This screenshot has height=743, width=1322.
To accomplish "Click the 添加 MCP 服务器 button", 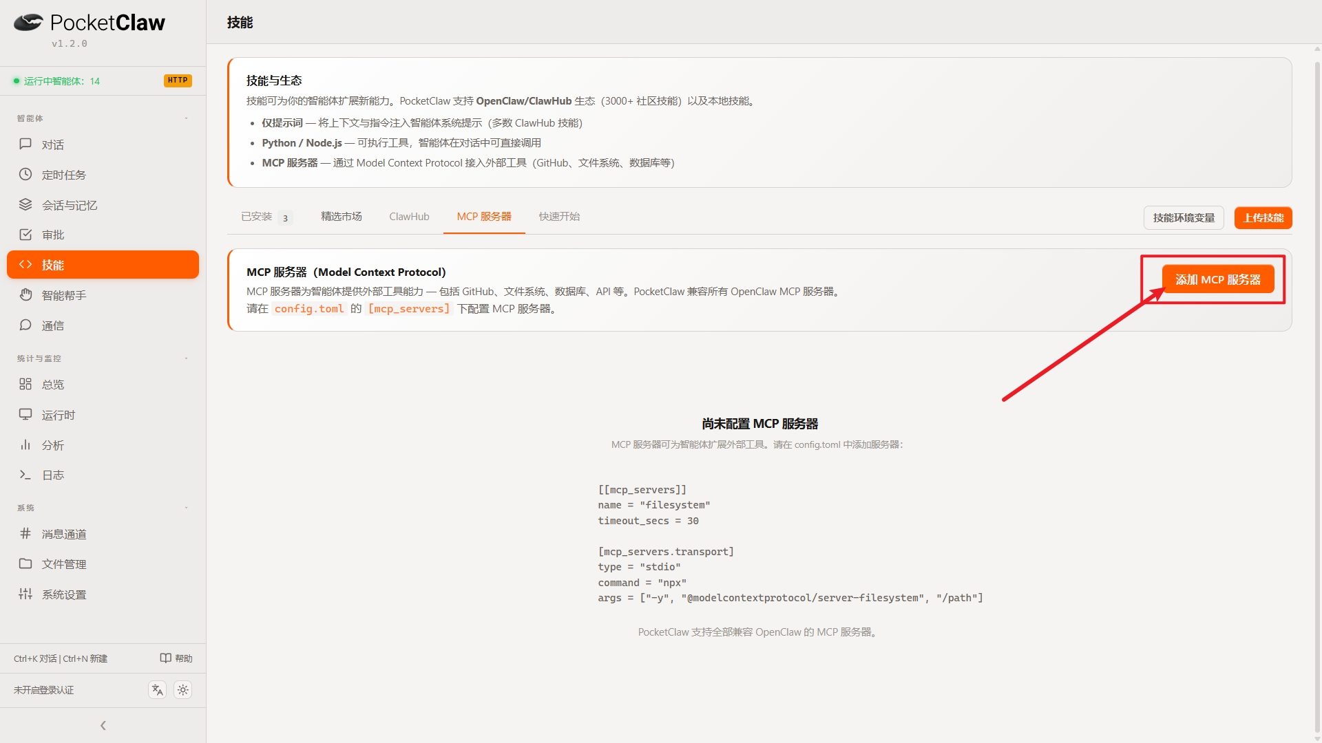I will tap(1218, 279).
